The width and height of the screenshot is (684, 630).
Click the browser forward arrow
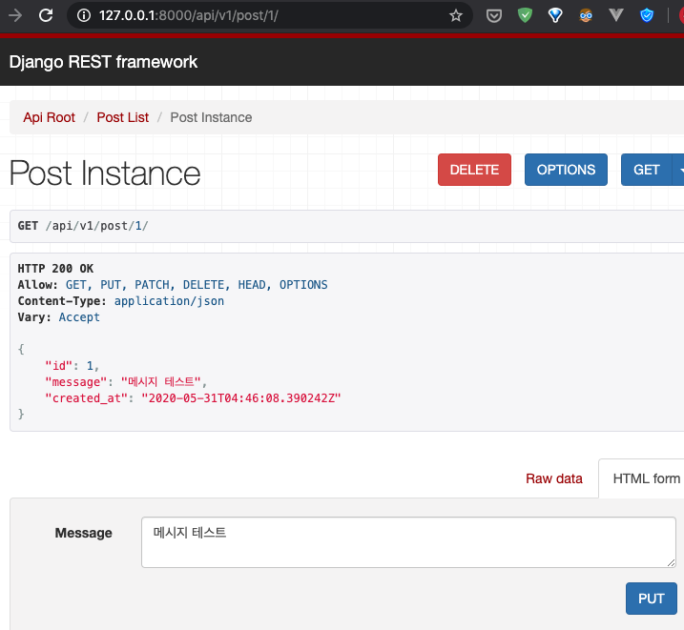(15, 15)
